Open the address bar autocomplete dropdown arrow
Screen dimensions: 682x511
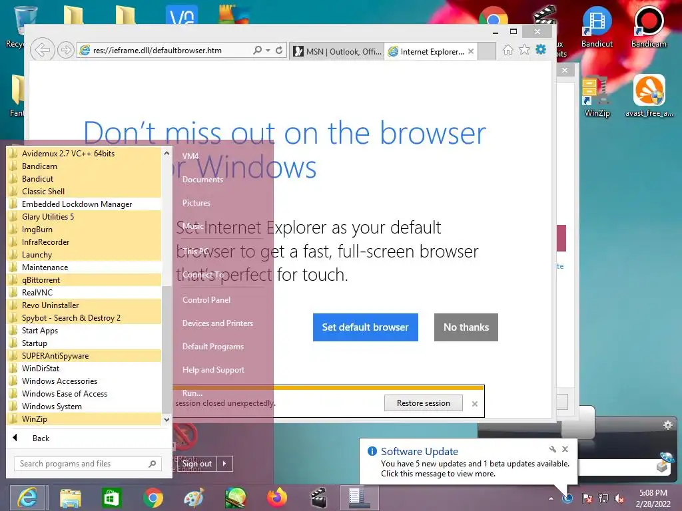tap(268, 51)
